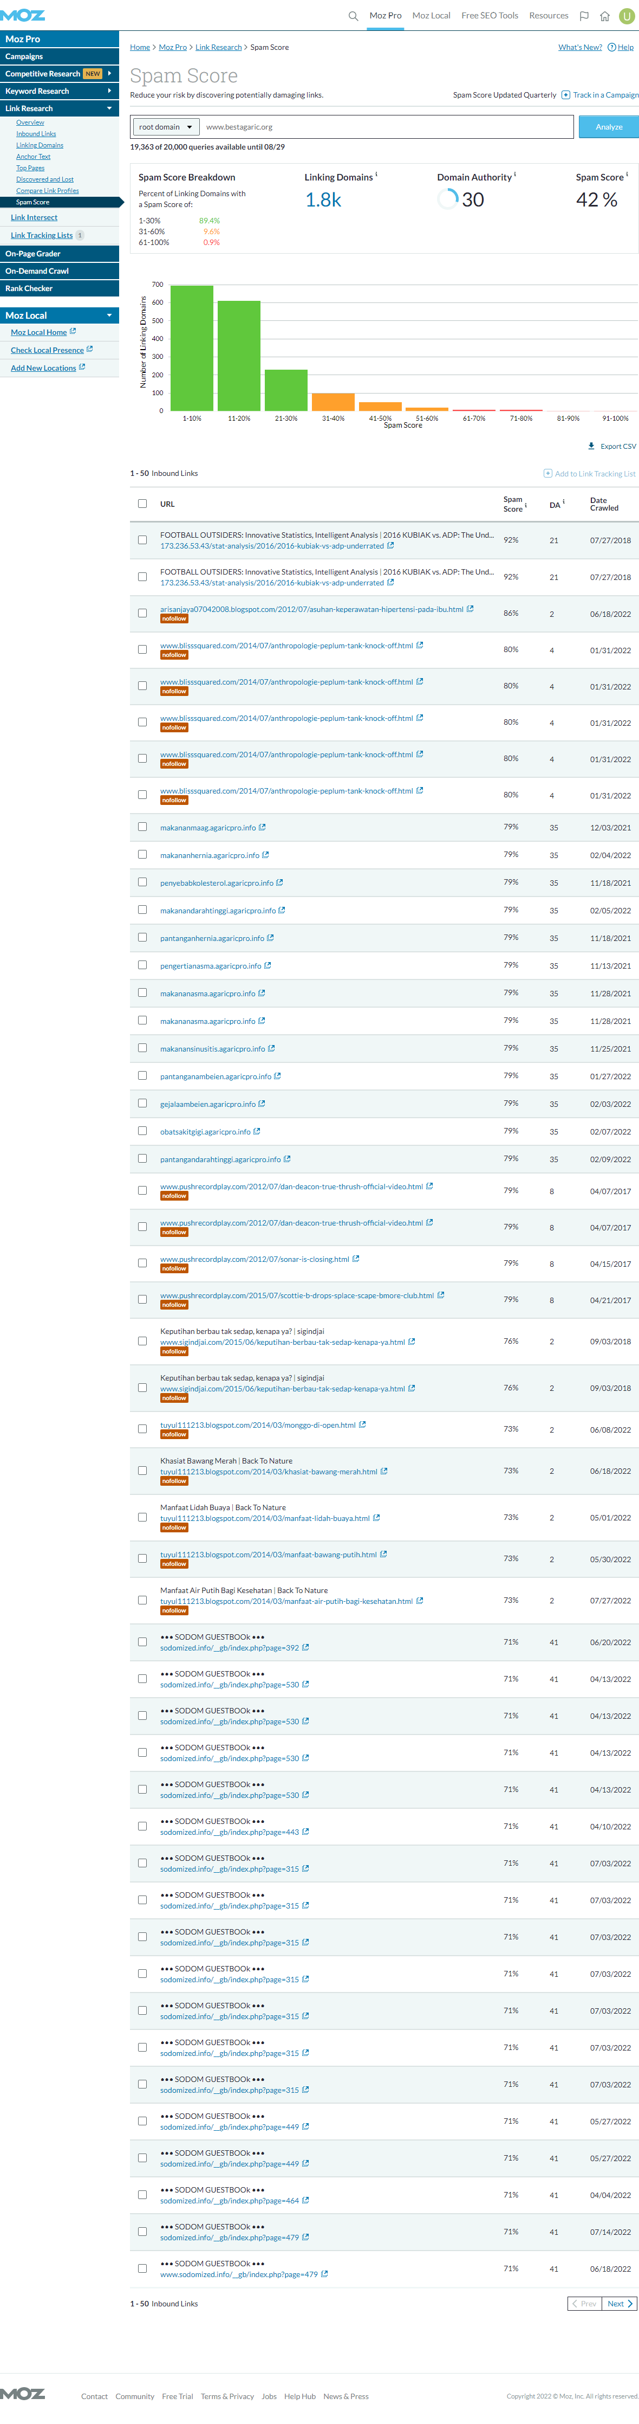Click the 21-30% green bar in chart
This screenshot has height=2424, width=639.
286,390
